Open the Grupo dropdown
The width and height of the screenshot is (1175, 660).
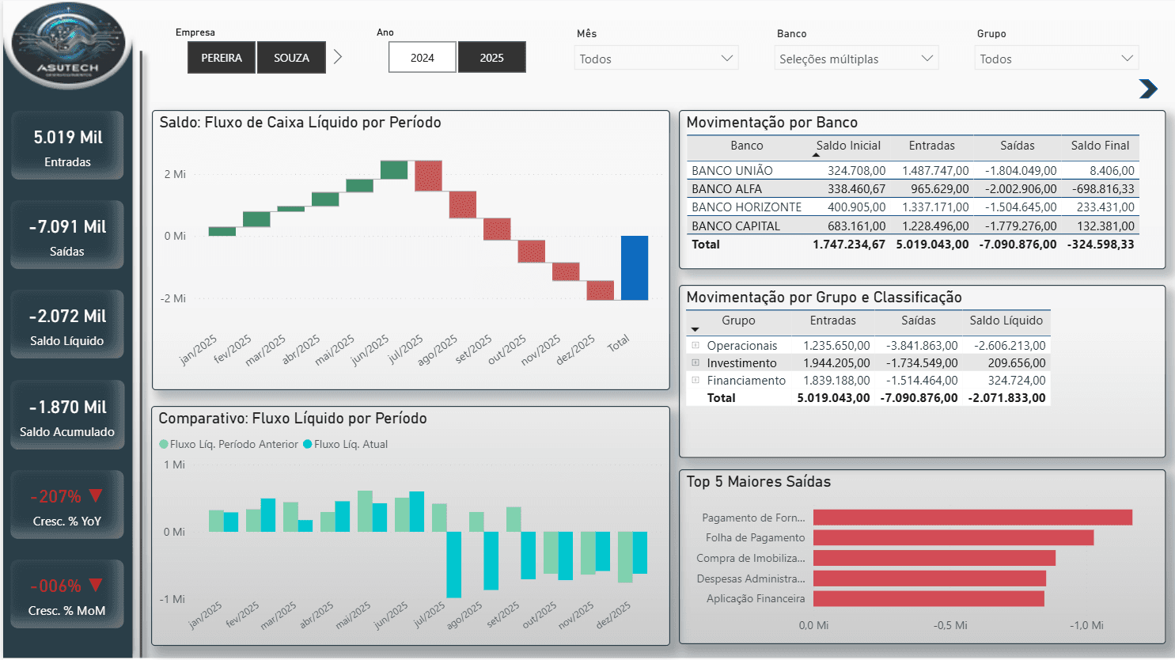pos(1056,59)
